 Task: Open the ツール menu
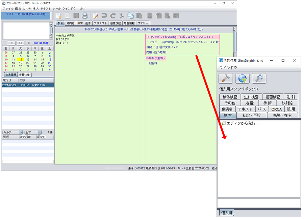(57, 8)
